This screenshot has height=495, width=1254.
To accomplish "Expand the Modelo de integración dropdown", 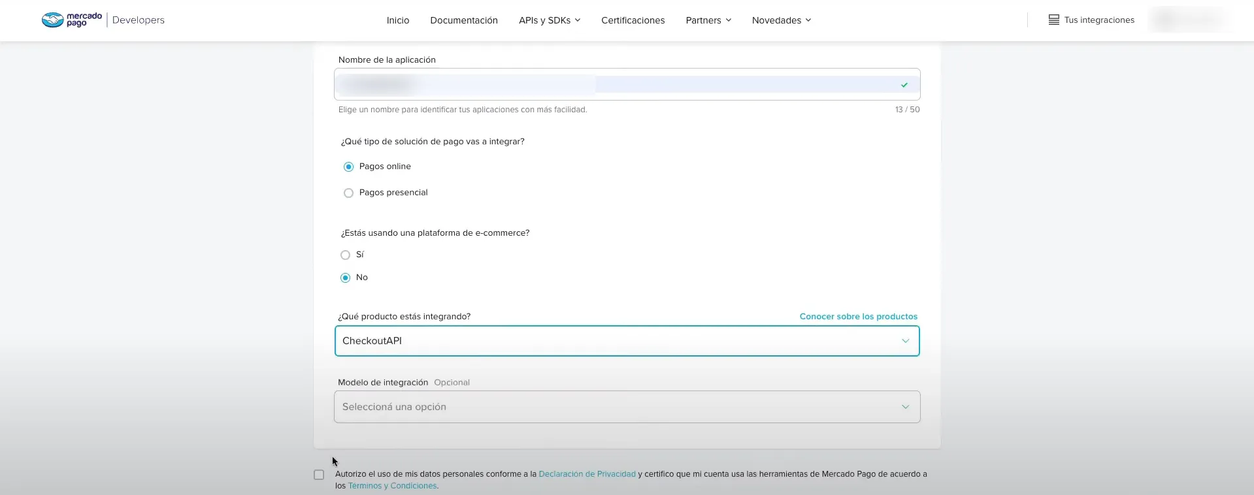I will (627, 407).
